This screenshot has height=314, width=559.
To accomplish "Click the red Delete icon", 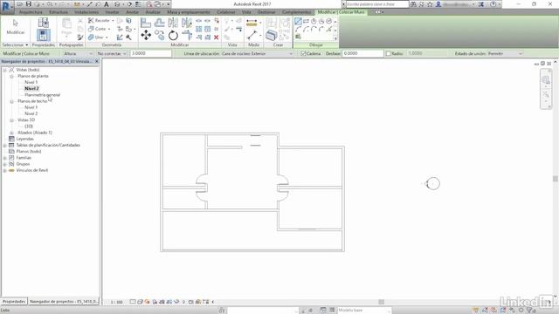I will 217,38.
